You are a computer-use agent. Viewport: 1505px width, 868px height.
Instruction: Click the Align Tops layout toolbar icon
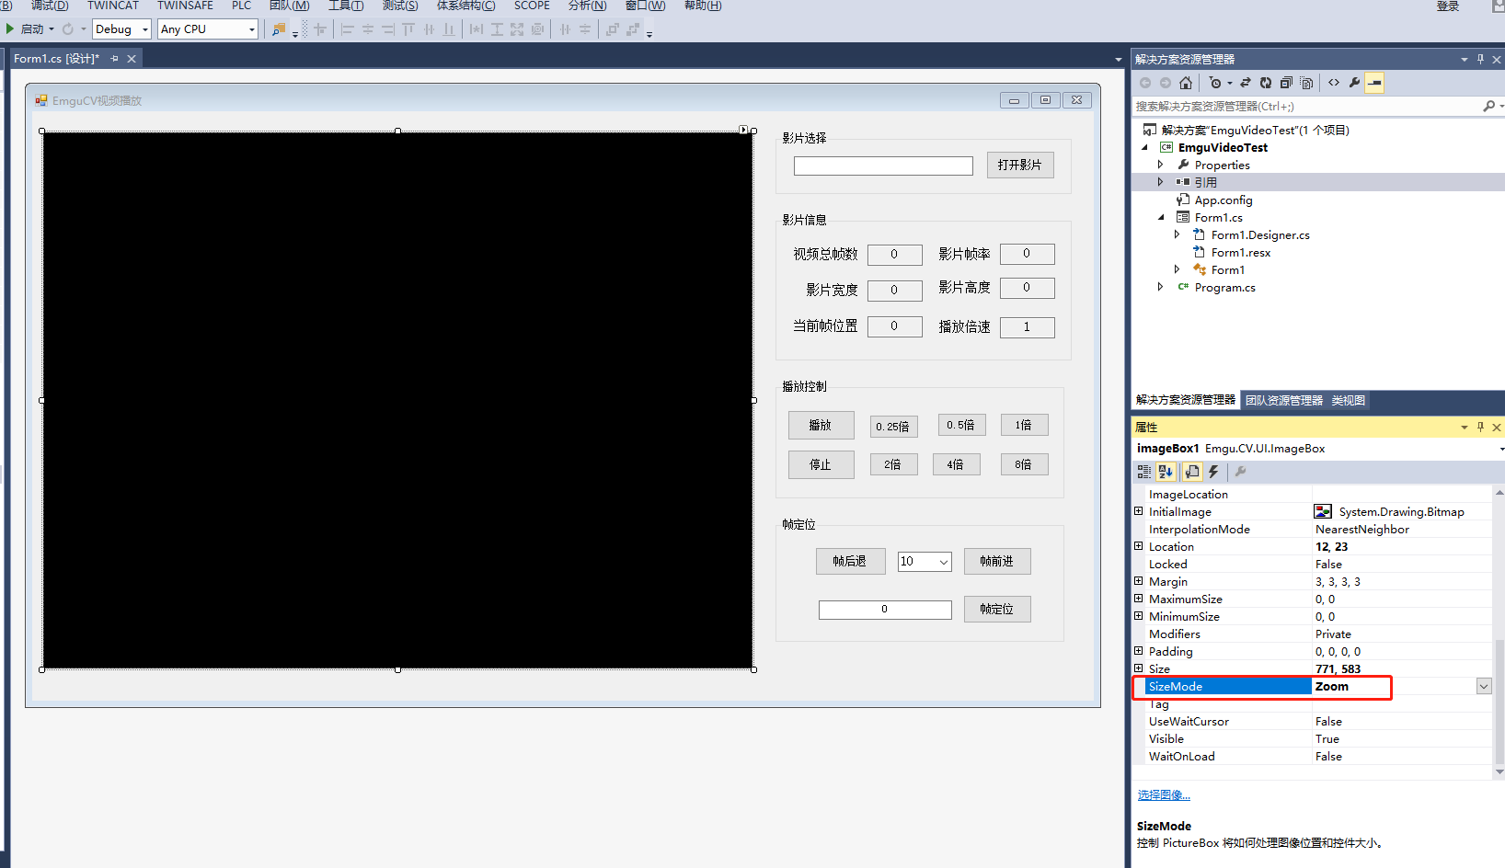tap(408, 29)
